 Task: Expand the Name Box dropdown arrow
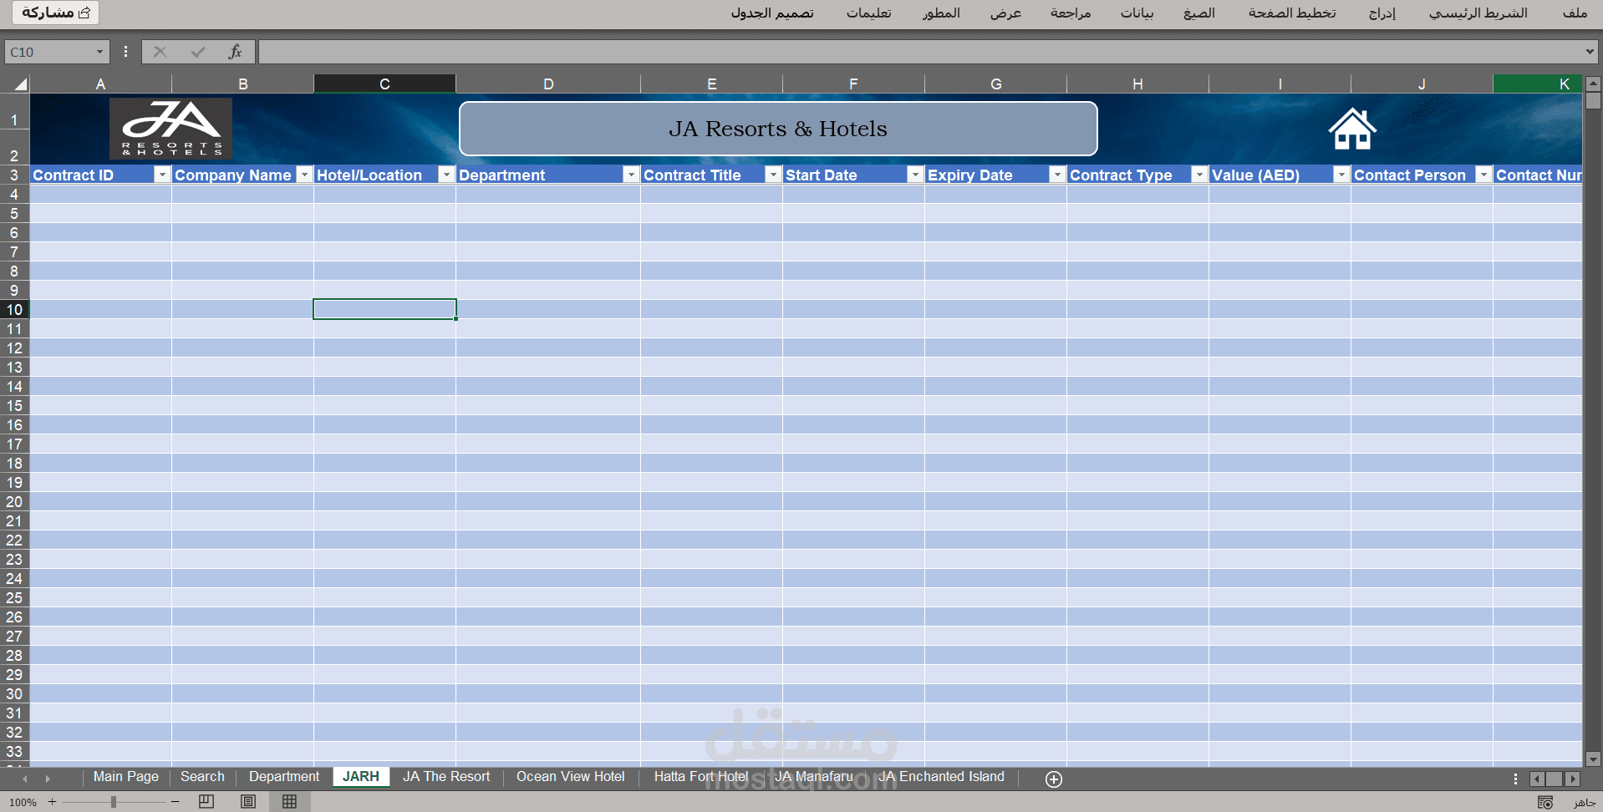(x=99, y=52)
